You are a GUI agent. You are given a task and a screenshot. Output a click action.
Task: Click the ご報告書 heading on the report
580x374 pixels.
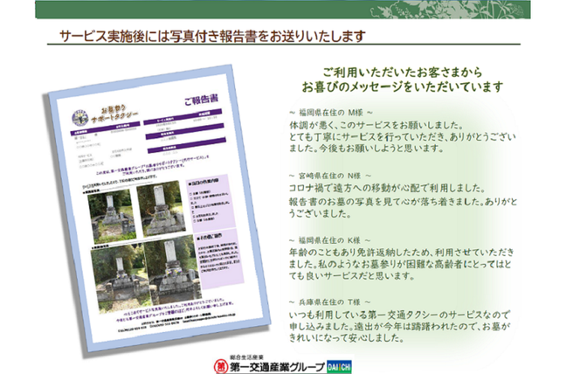206,100
